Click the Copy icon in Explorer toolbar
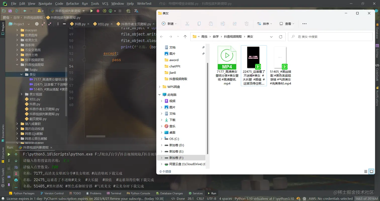Screen dimensions: 380x201 (x=199, y=24)
